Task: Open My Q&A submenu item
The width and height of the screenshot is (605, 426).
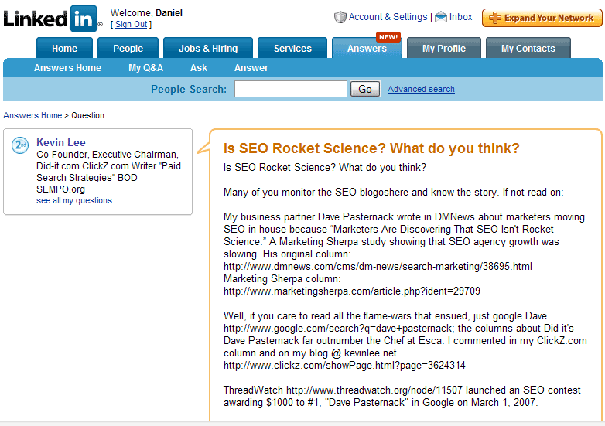Action: (x=146, y=68)
